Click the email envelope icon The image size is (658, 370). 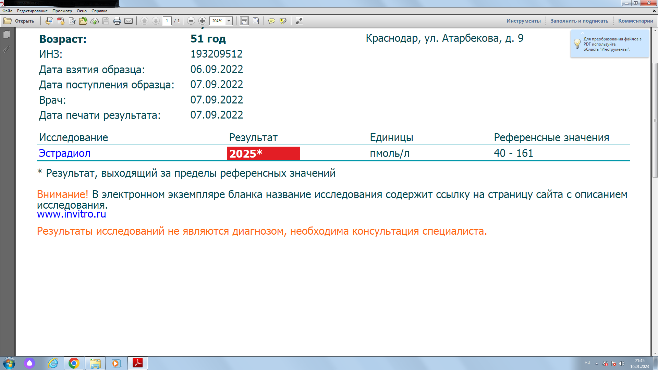129,21
